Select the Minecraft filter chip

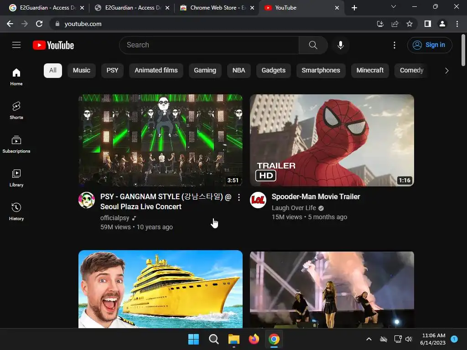click(x=370, y=71)
